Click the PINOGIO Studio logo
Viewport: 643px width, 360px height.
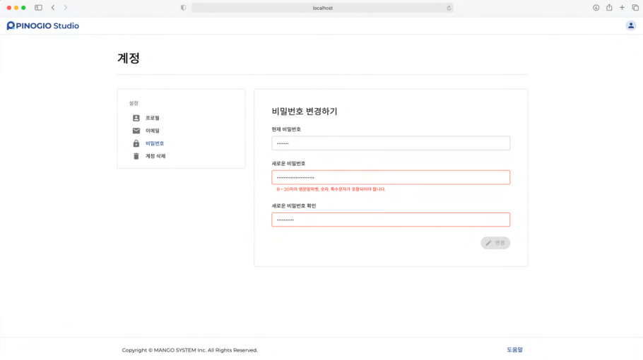pos(42,25)
